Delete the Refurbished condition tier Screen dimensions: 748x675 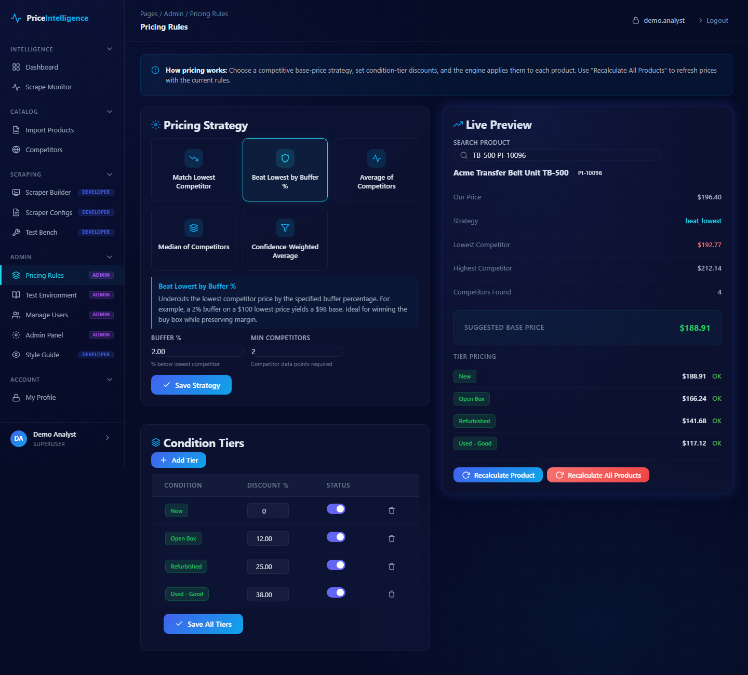(x=392, y=566)
